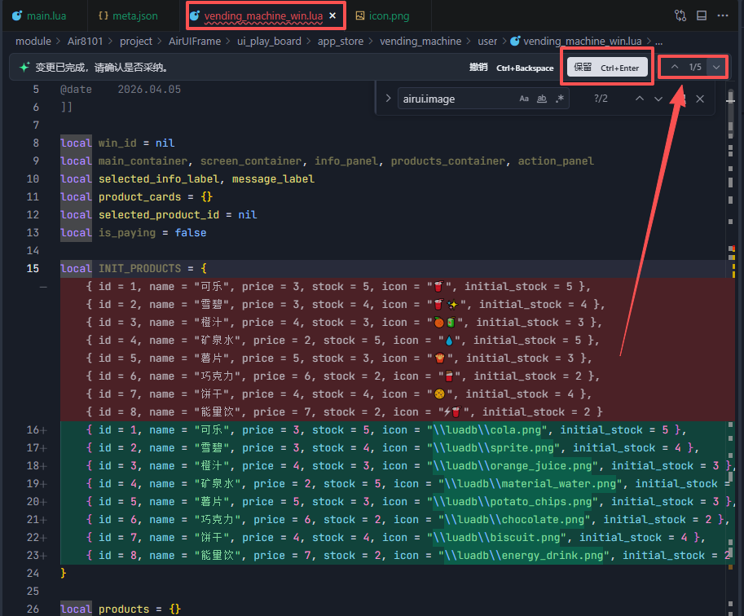This screenshot has width=744, height=616.
Task: Close the vending_machine_win.lua tab
Action: (x=332, y=15)
